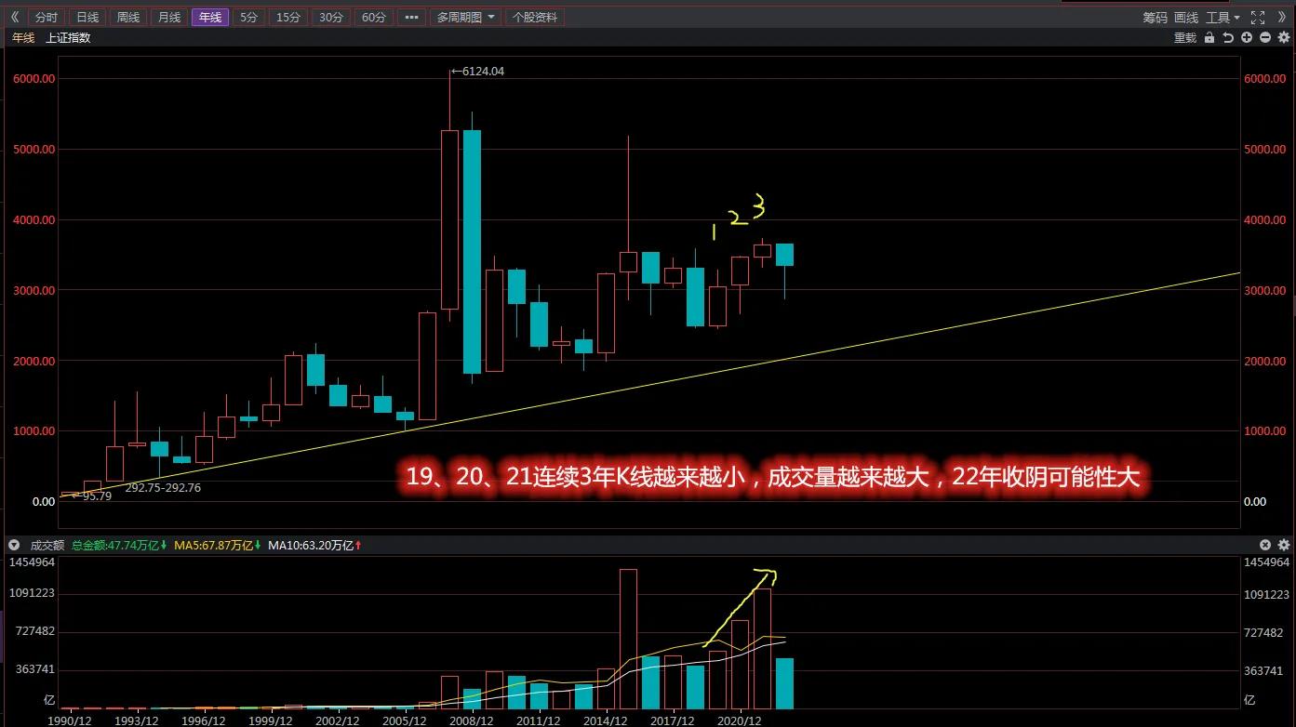Activate 画线 drawing tools
The image size is (1296, 727).
tap(1186, 17)
